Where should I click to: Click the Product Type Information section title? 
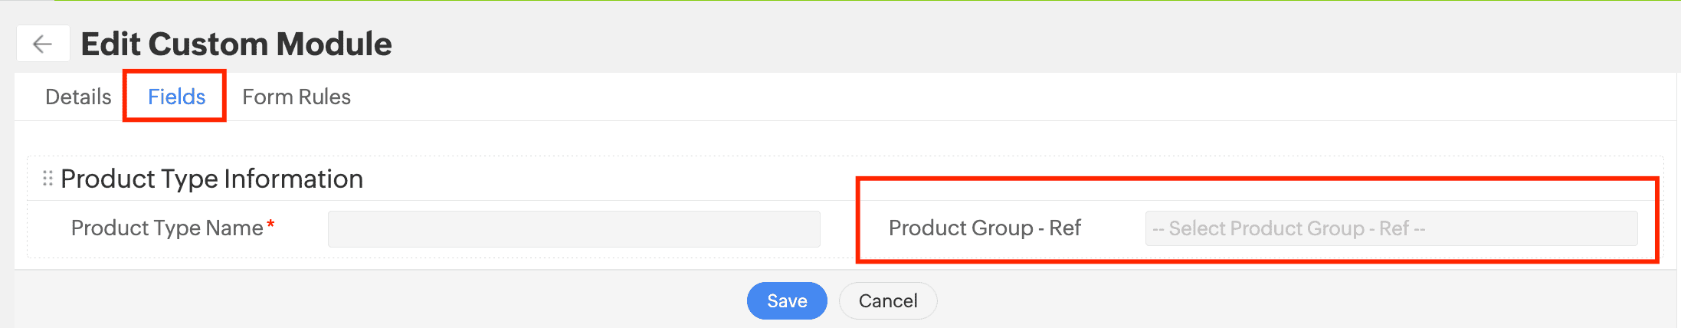point(211,179)
